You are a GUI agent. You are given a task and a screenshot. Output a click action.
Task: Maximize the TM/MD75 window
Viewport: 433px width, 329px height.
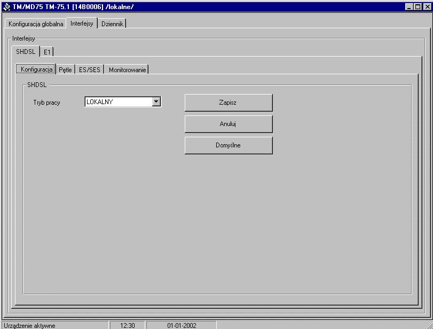tap(418, 7)
